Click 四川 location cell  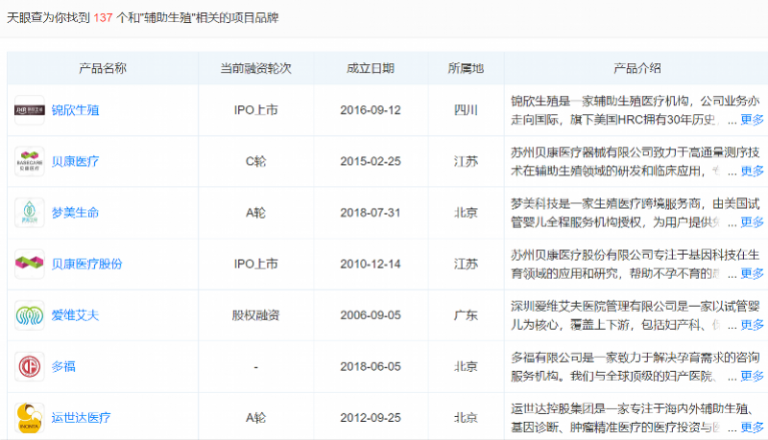466,110
